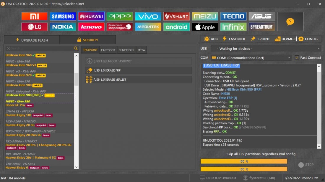Open the Spreadtrum chipset section
The height and width of the screenshot is (182, 325).
coord(261,27)
